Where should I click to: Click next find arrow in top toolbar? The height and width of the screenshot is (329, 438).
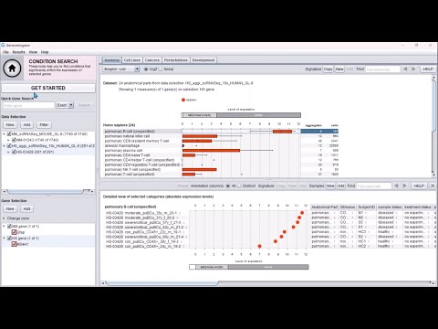(413, 69)
